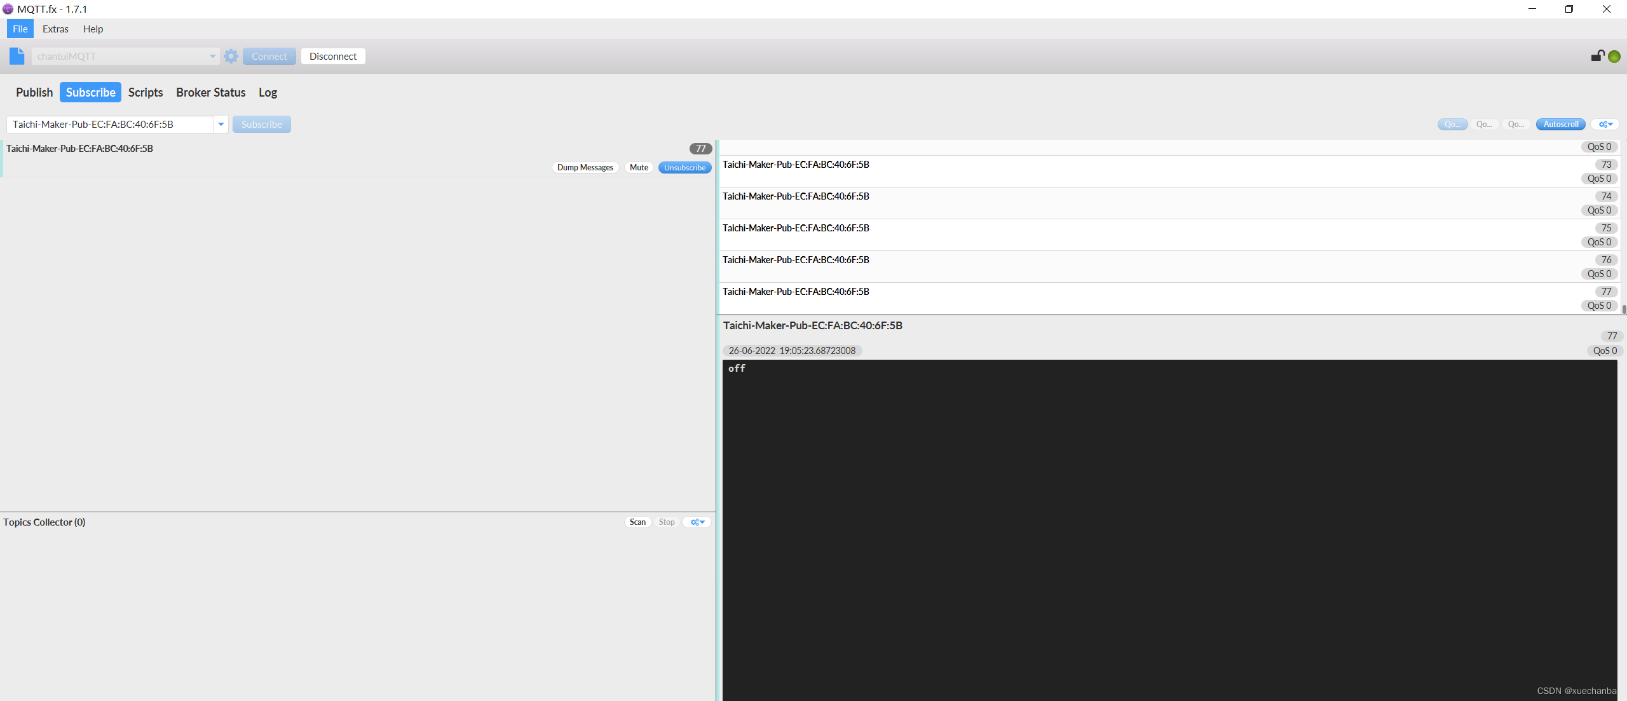Click the unlocked padlock status icon
The width and height of the screenshot is (1627, 701).
pyautogui.click(x=1597, y=56)
